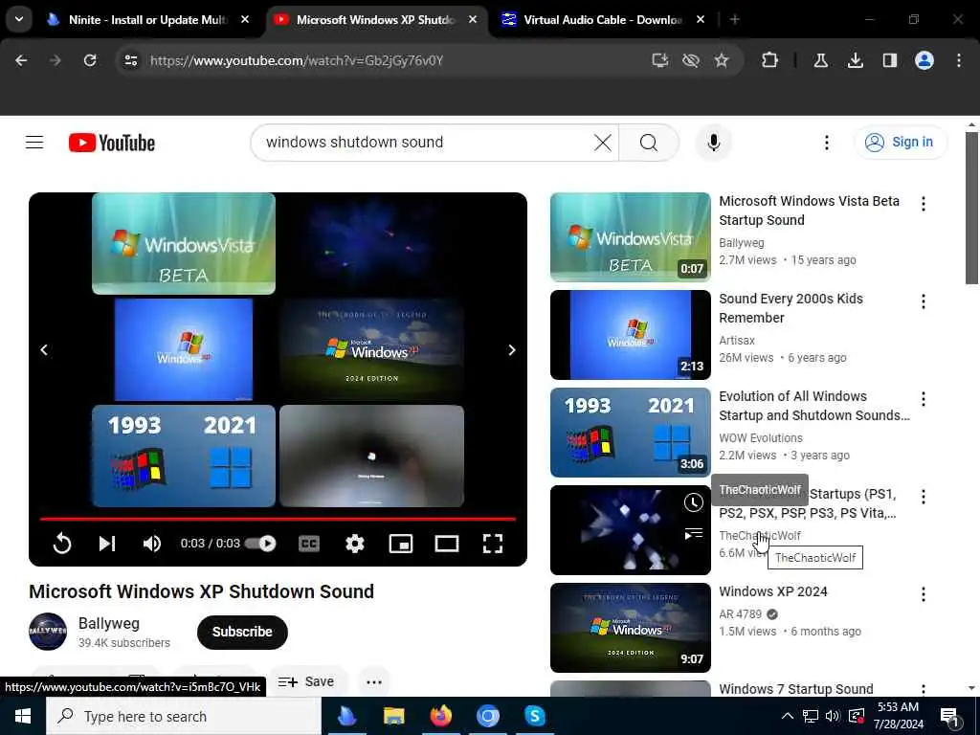The height and width of the screenshot is (735, 980).
Task: Add PS1 startups video to queue
Action: pos(693,534)
